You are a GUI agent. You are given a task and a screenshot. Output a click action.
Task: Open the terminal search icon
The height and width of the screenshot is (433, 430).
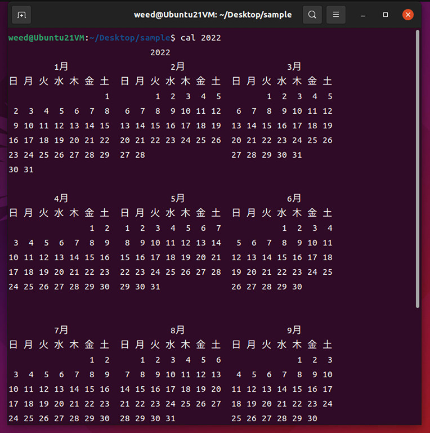pyautogui.click(x=312, y=15)
